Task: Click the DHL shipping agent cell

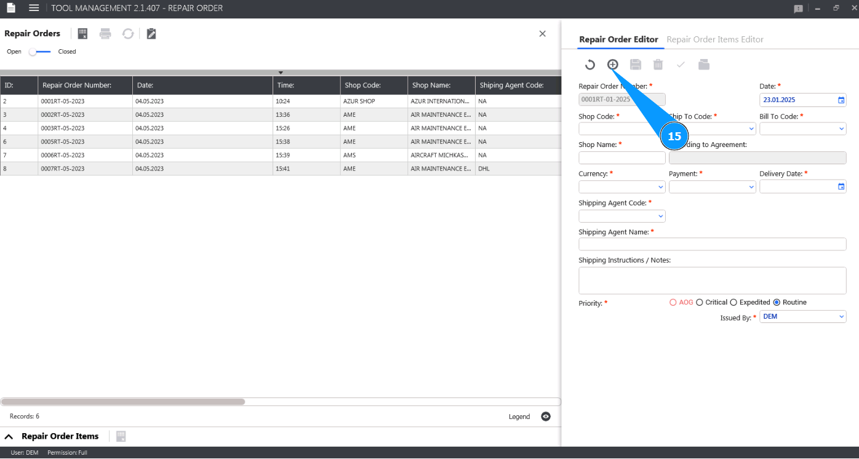Action: [x=518, y=169]
